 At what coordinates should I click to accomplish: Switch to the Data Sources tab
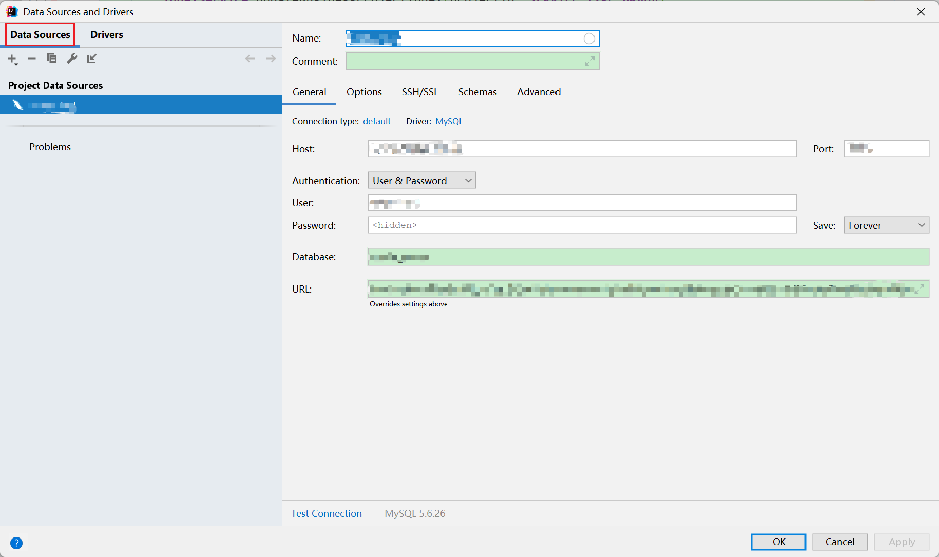[x=40, y=34]
